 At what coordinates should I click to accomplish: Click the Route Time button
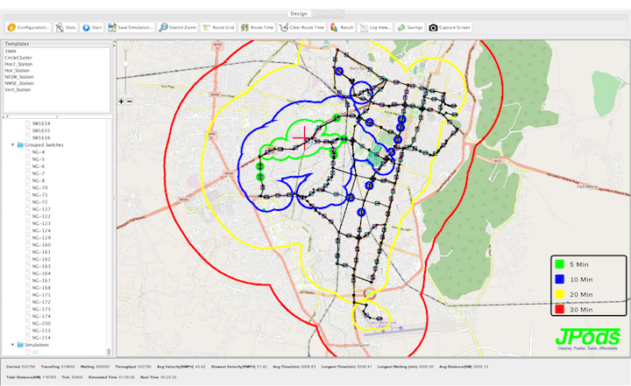(x=257, y=27)
